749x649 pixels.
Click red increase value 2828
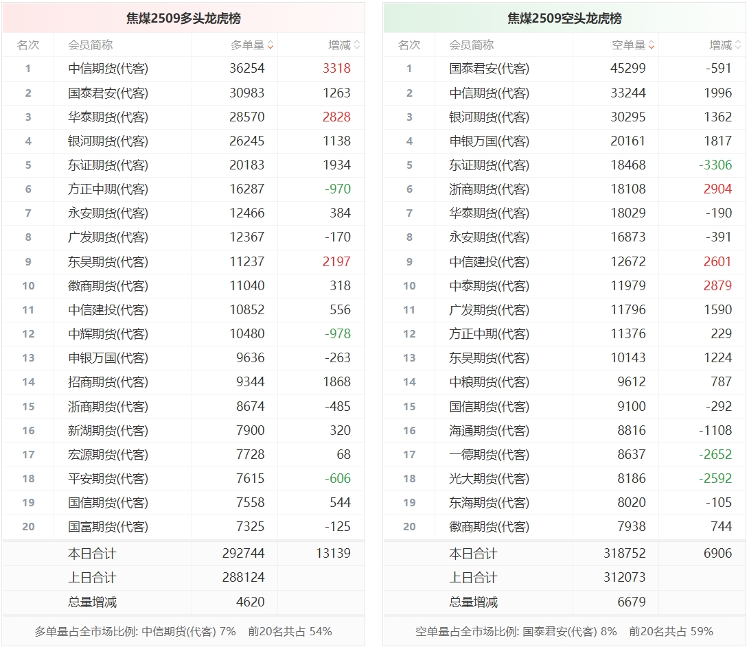pos(337,117)
